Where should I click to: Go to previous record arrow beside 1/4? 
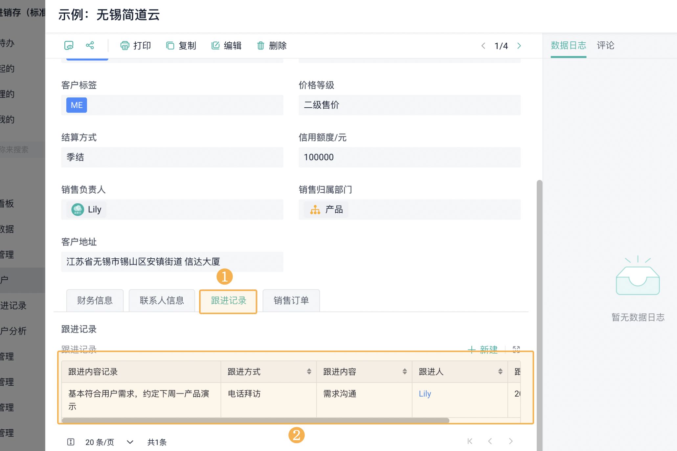(x=483, y=46)
